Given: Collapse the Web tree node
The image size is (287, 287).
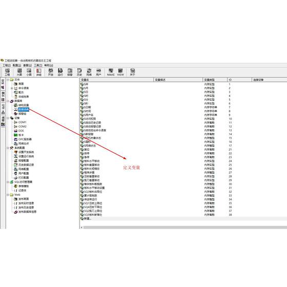Looking at the screenshot, I should (x=8, y=195).
